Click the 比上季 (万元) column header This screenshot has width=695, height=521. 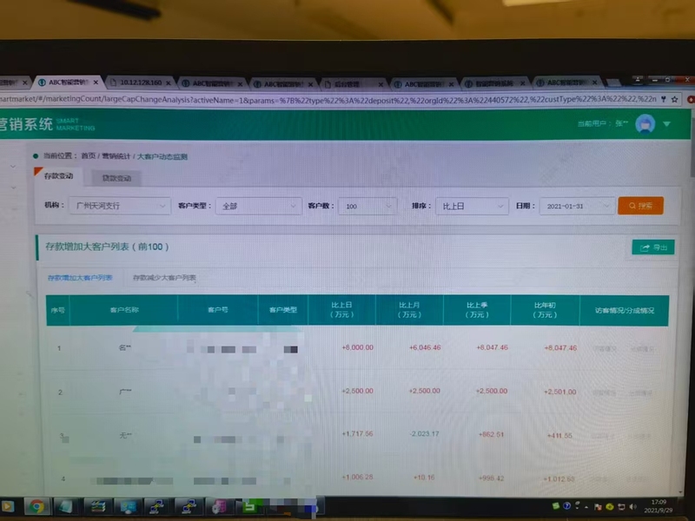click(477, 310)
